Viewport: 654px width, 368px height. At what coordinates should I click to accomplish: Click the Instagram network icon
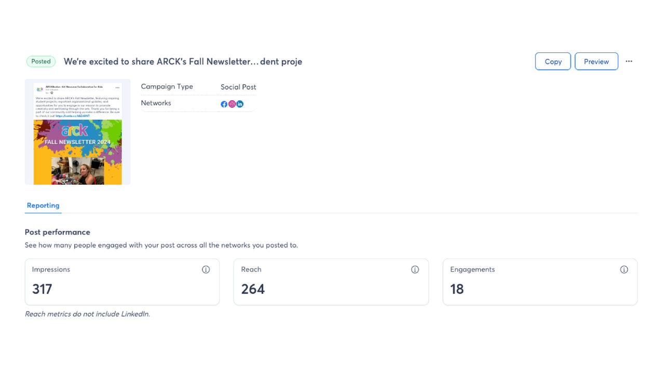tap(232, 104)
